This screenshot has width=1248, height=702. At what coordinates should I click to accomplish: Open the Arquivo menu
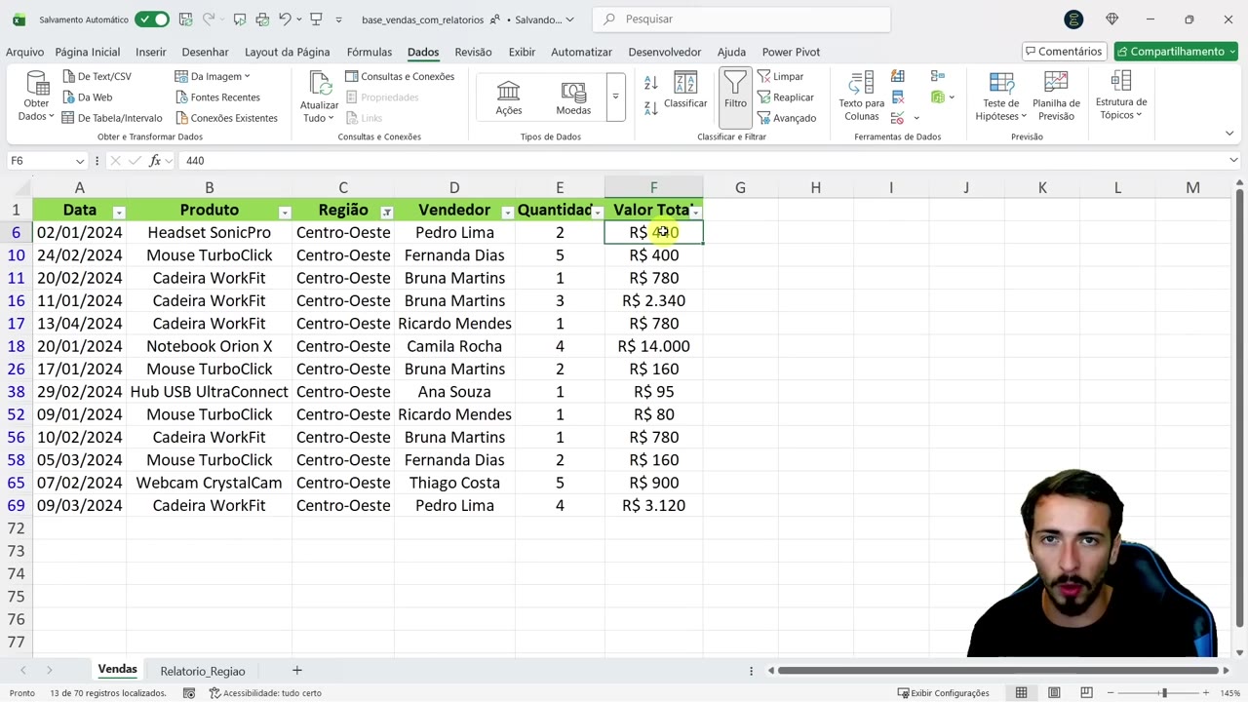tap(24, 52)
